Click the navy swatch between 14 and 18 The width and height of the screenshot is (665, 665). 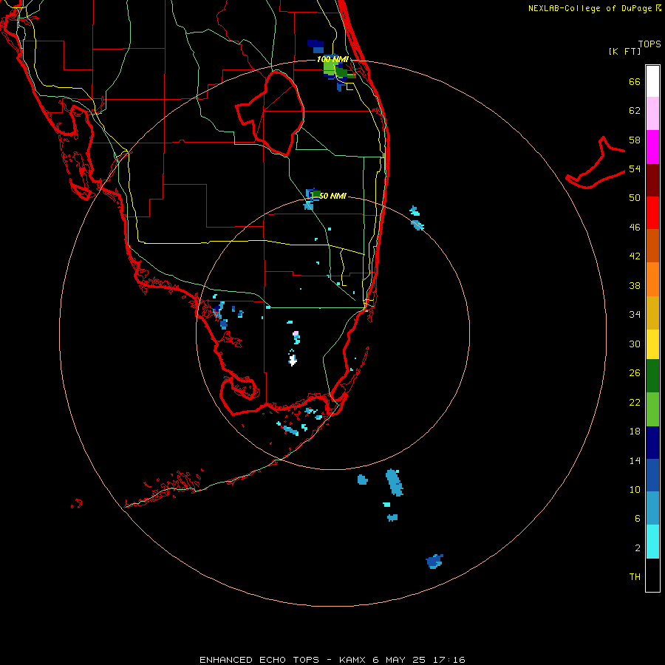652,443
